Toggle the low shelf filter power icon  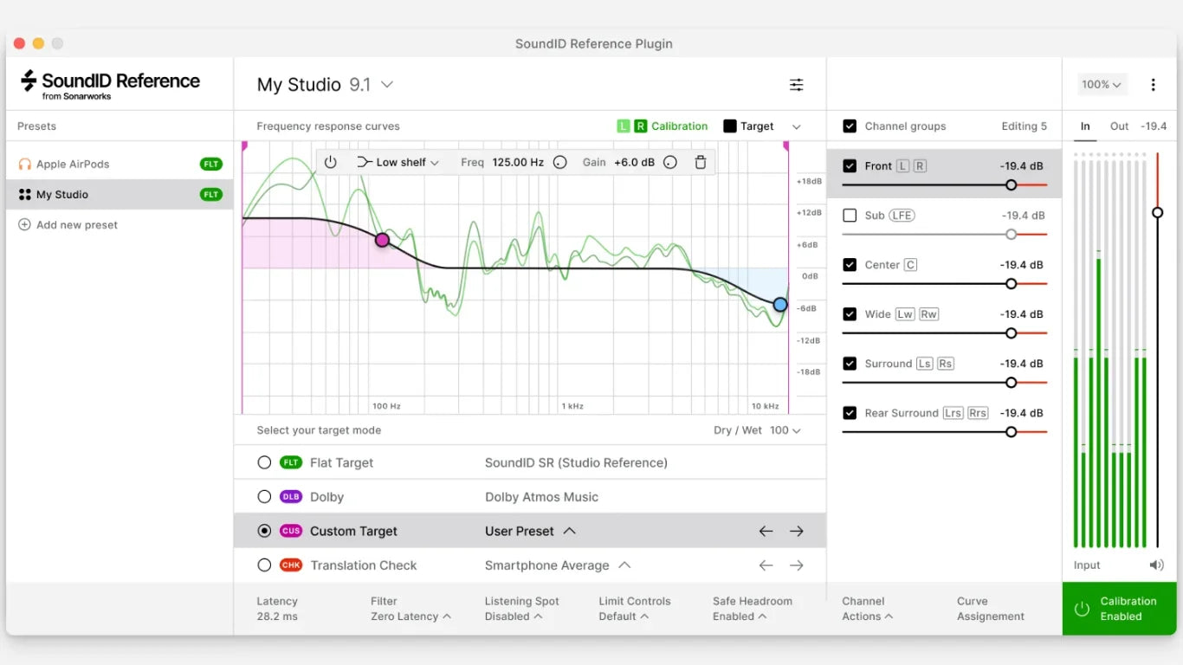(330, 162)
